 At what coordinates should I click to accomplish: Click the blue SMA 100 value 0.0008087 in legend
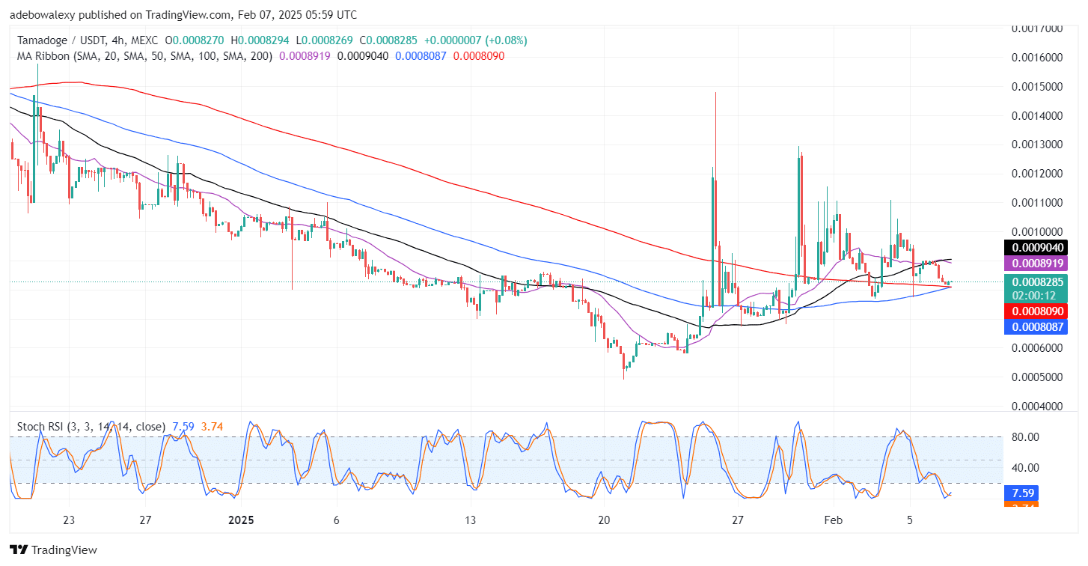pyautogui.click(x=421, y=55)
